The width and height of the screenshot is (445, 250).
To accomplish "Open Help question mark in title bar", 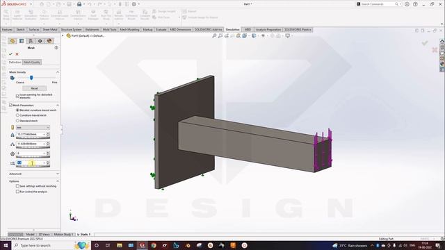I will (415, 4).
